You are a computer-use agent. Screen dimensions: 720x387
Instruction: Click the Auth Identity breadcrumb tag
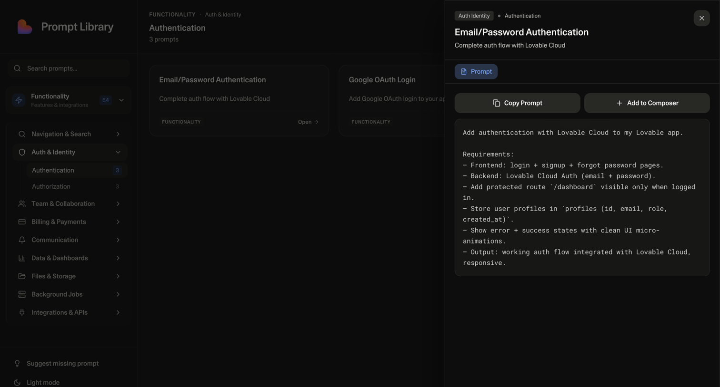pyautogui.click(x=474, y=16)
